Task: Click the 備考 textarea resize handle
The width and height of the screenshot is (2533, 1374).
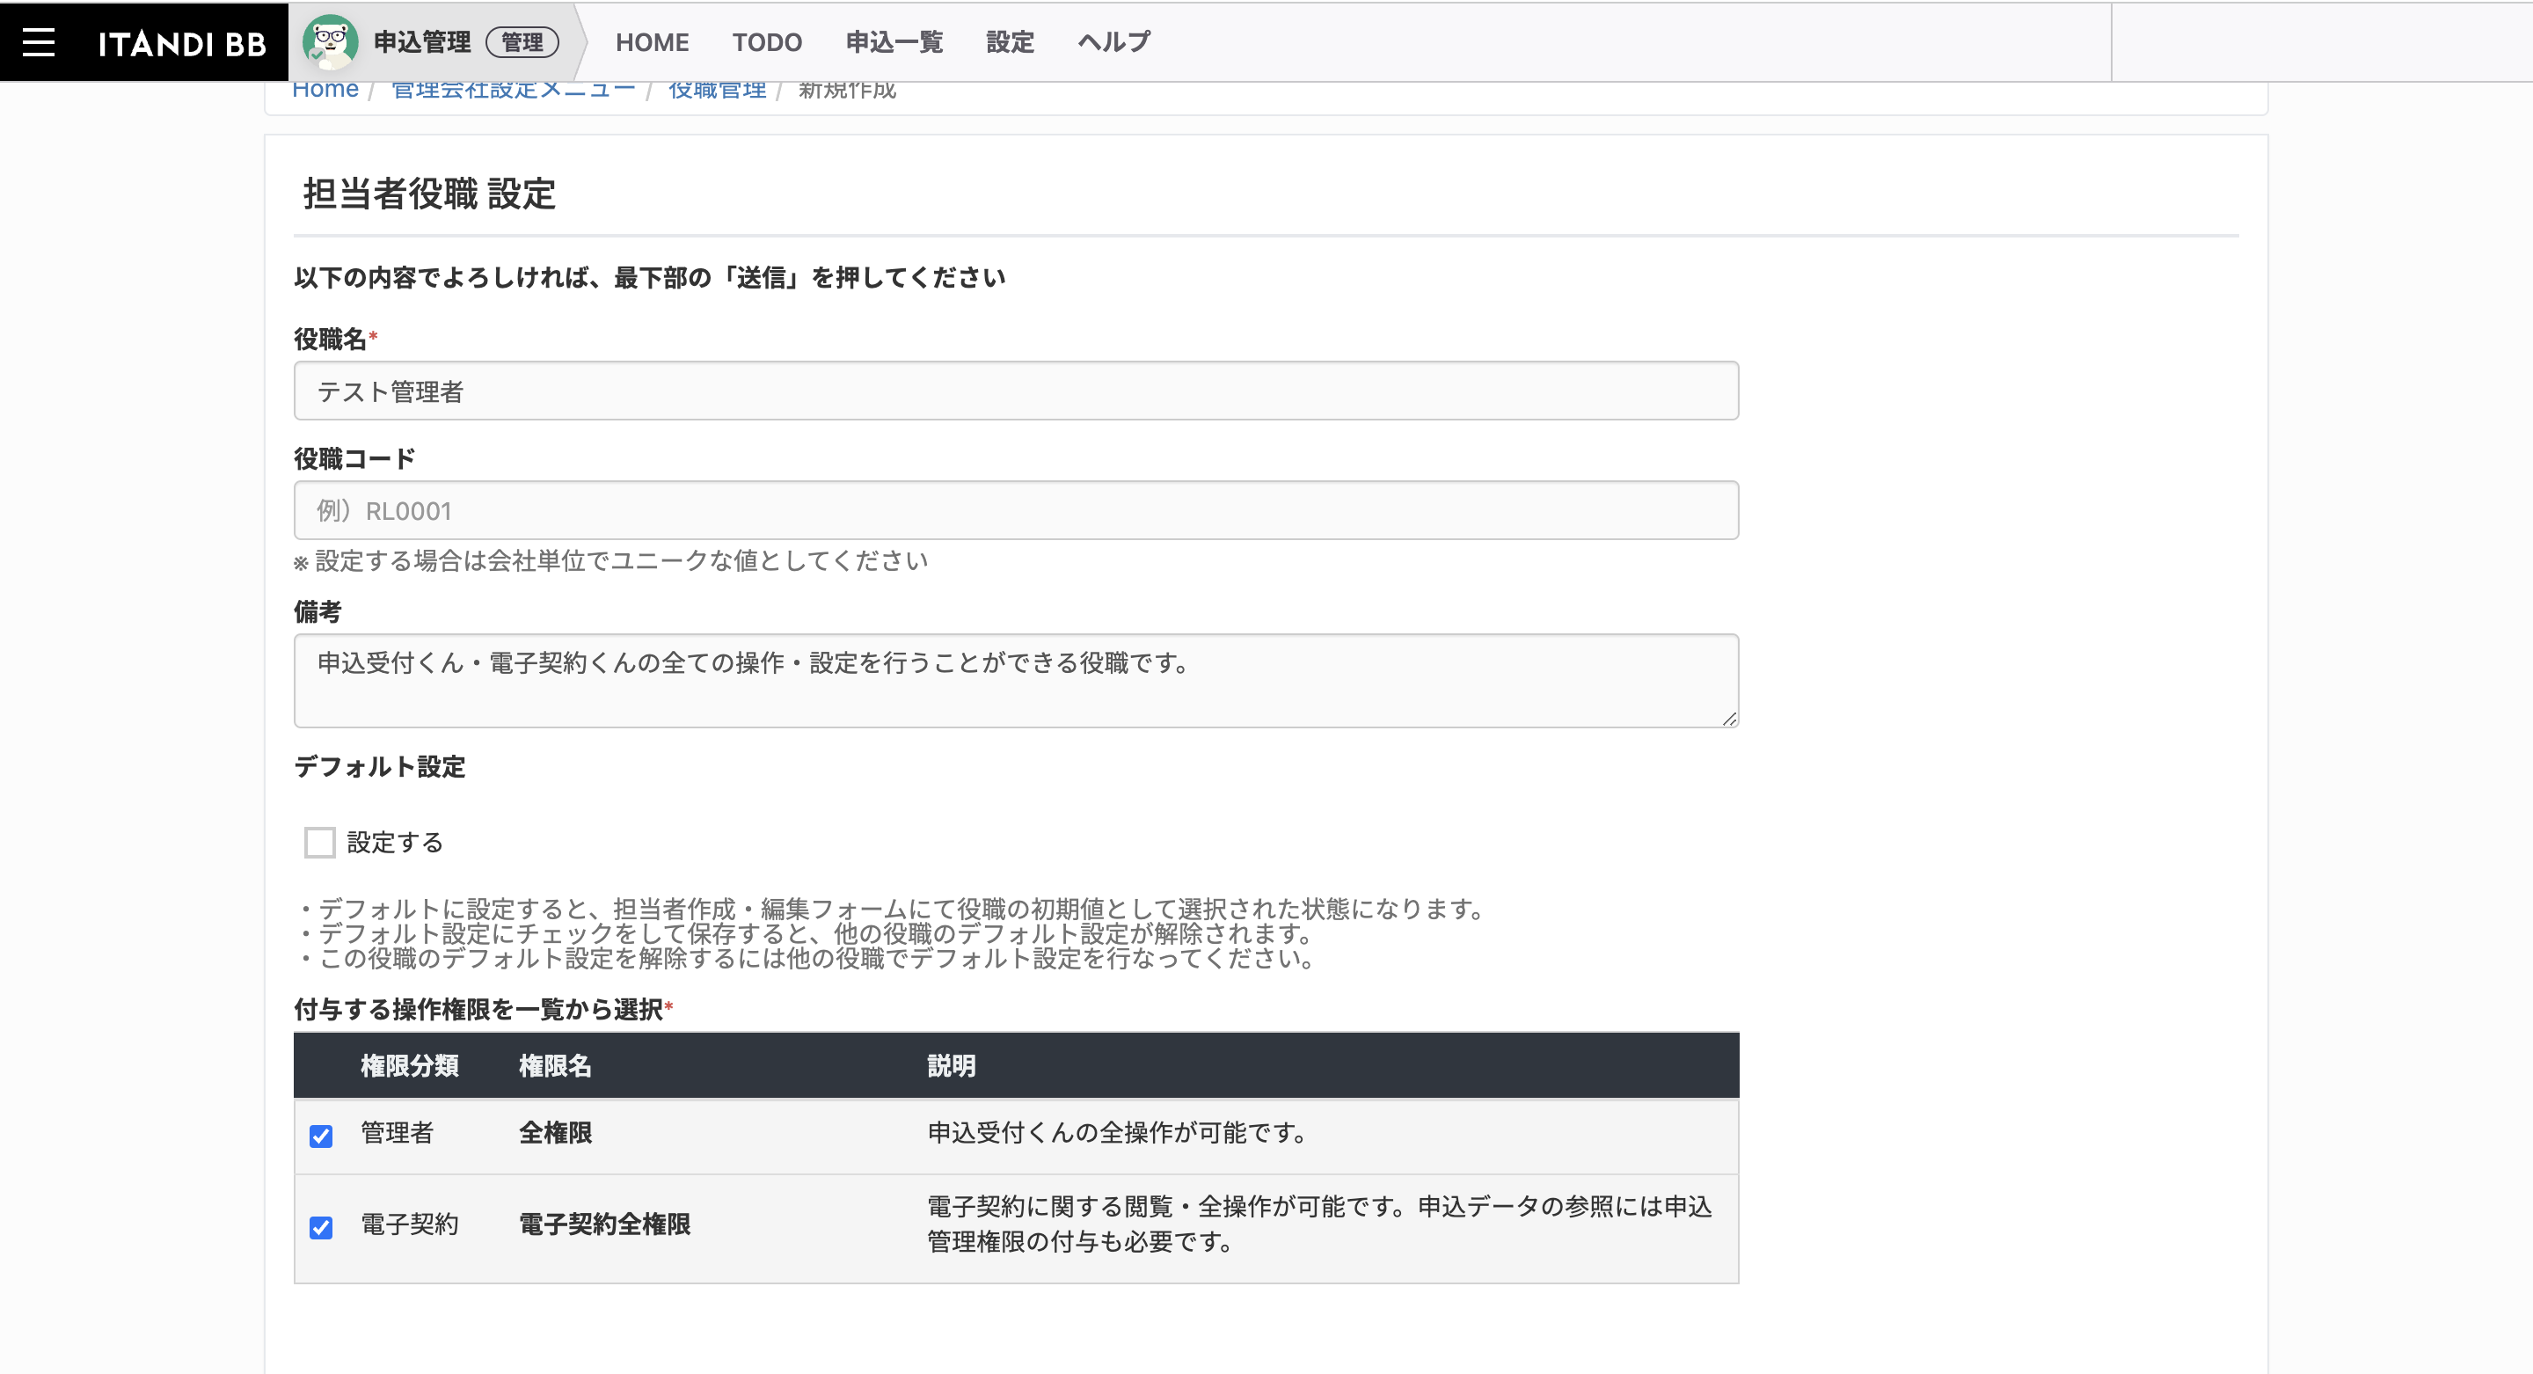Action: click(1728, 719)
